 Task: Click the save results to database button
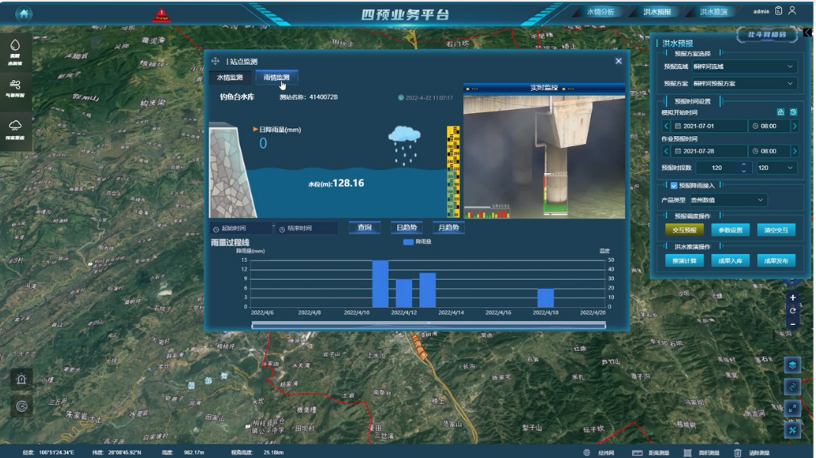730,261
